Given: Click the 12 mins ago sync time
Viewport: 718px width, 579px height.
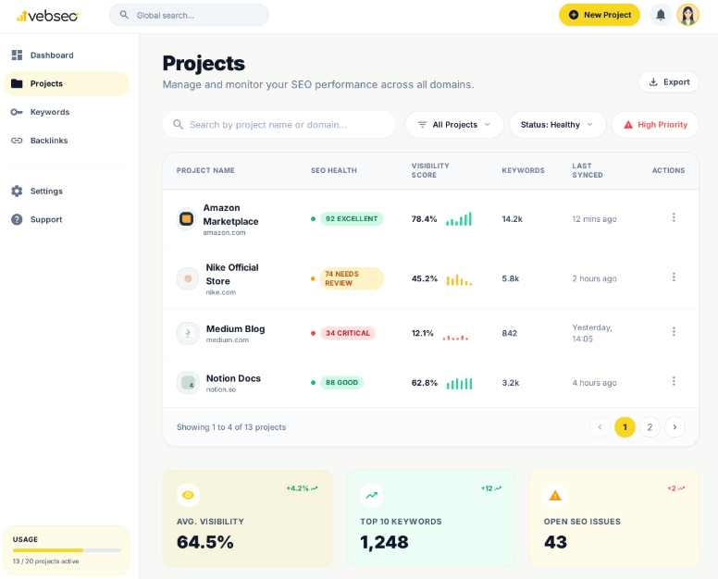Looking at the screenshot, I should (x=594, y=219).
